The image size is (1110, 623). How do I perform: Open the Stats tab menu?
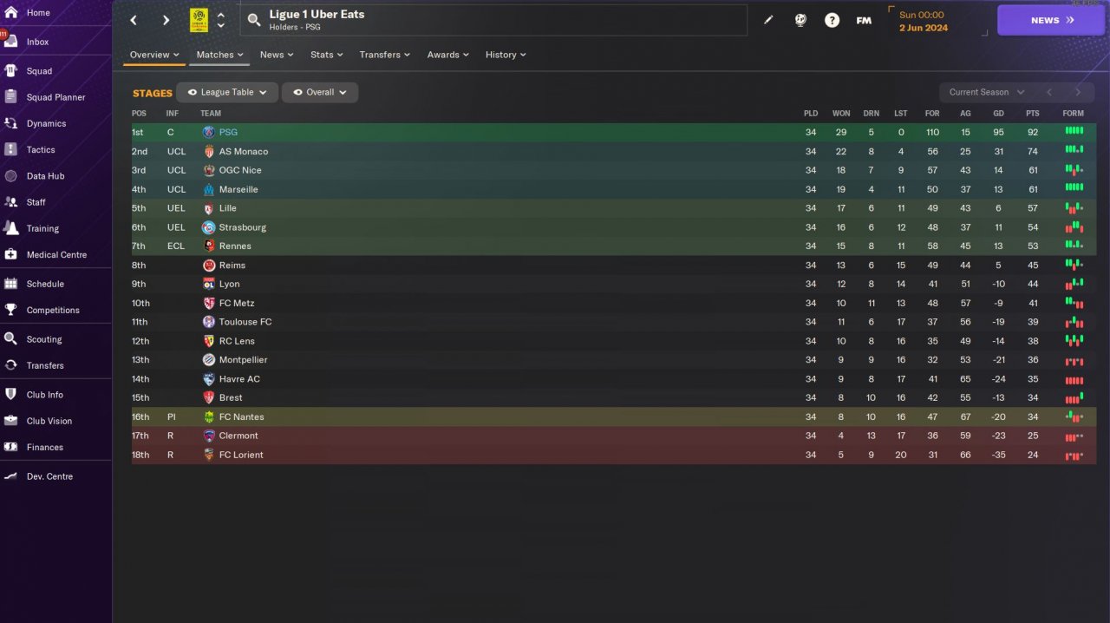(326, 55)
